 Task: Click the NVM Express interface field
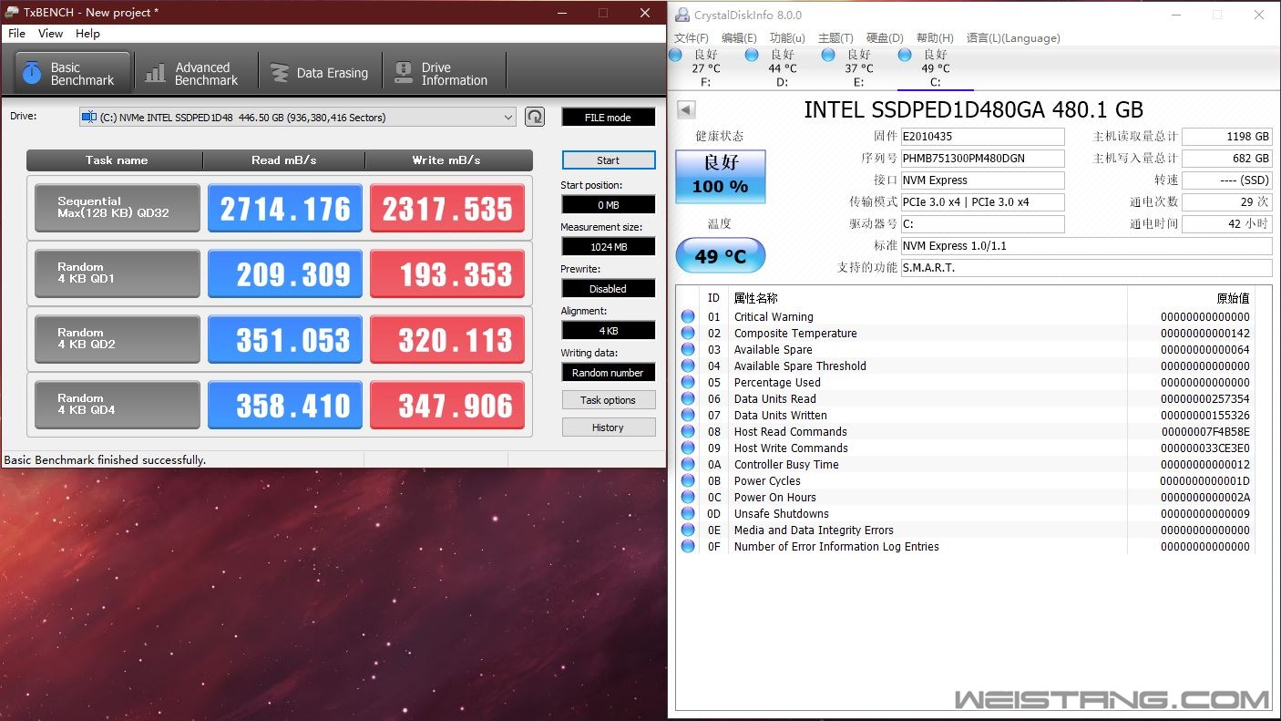(x=982, y=180)
